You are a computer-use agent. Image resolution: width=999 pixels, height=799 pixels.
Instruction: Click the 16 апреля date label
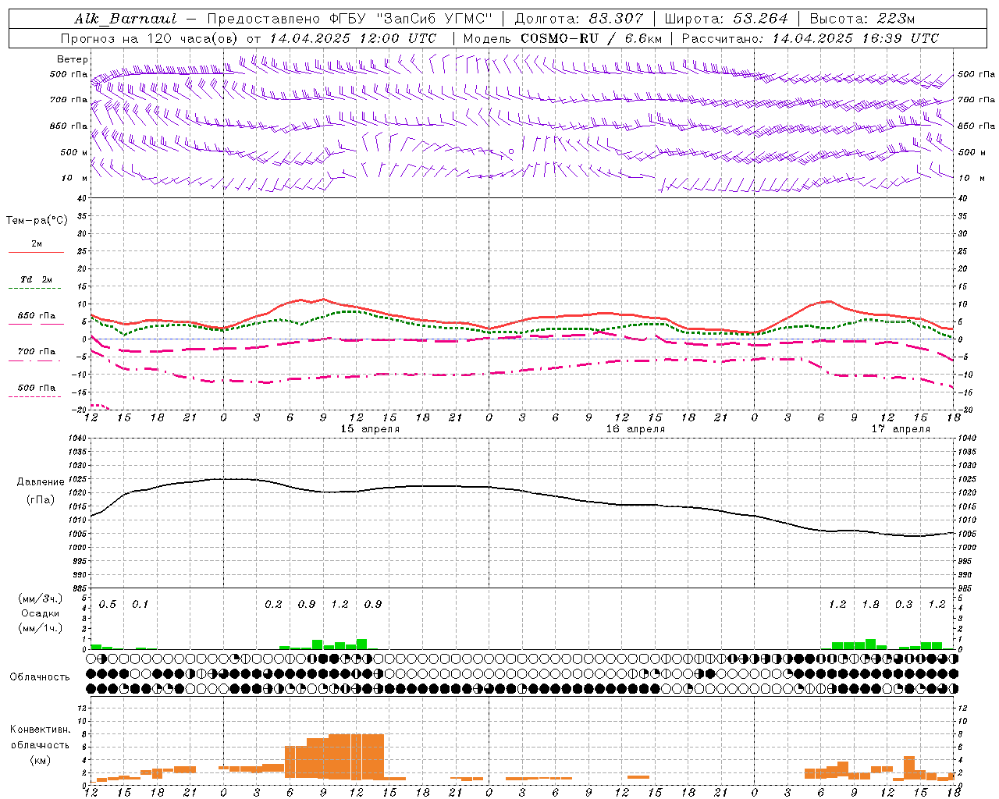pos(635,429)
